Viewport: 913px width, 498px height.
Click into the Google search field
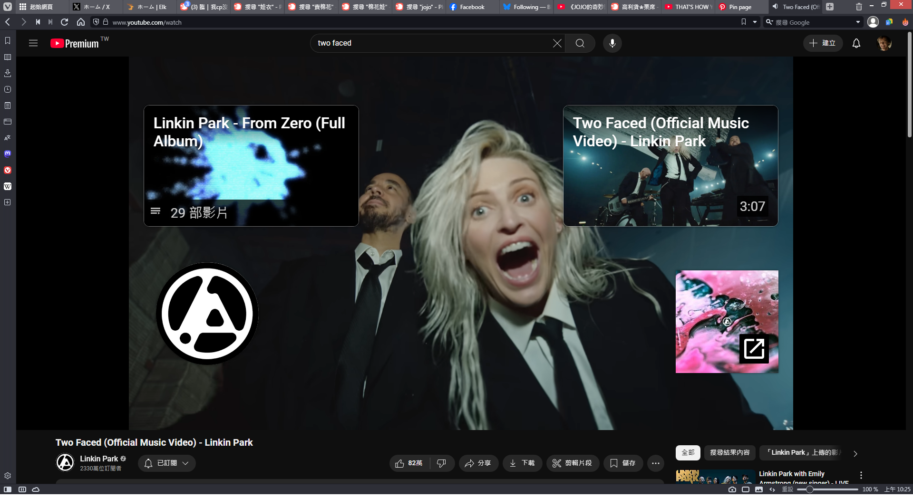813,22
